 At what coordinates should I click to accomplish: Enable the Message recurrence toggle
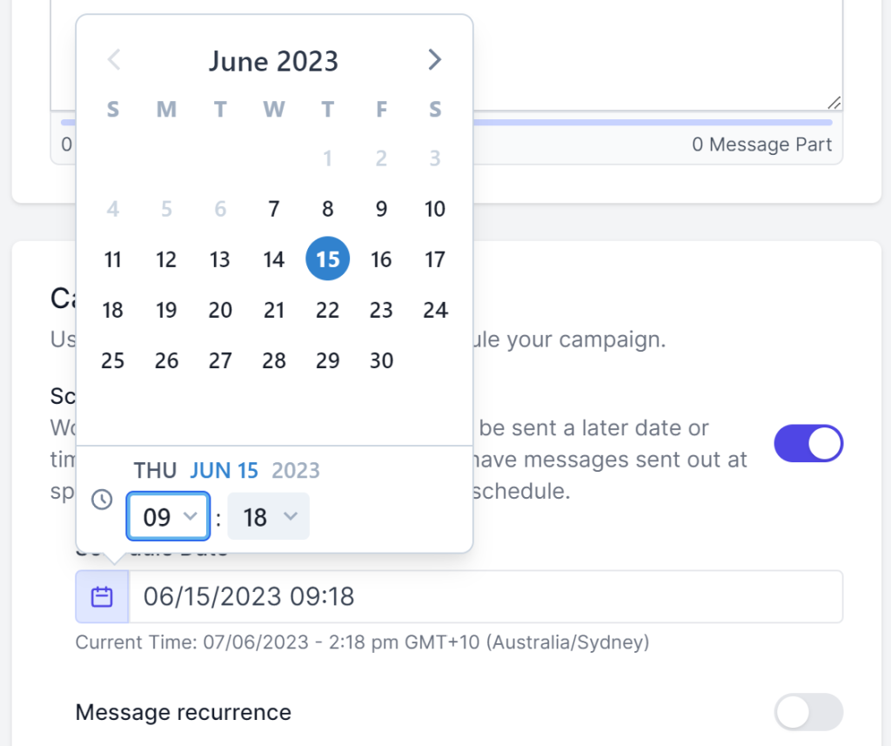808,712
